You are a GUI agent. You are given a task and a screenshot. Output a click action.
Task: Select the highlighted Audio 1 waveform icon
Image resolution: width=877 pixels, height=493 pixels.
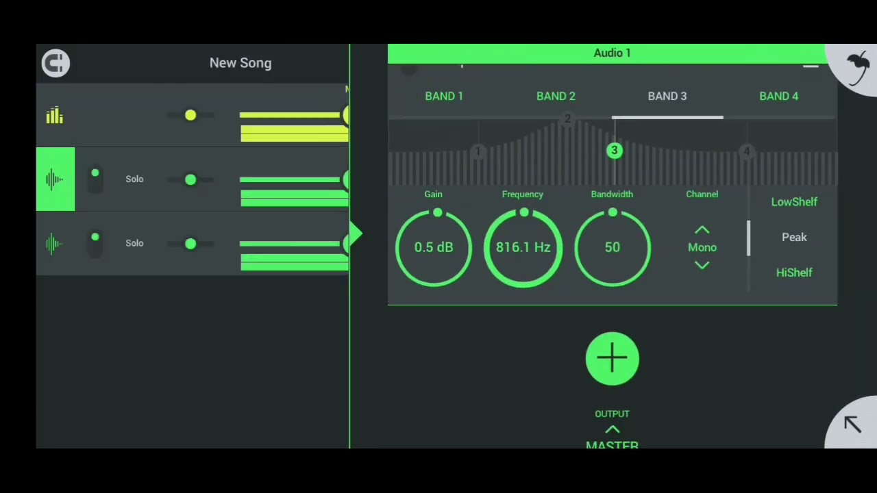coord(55,179)
